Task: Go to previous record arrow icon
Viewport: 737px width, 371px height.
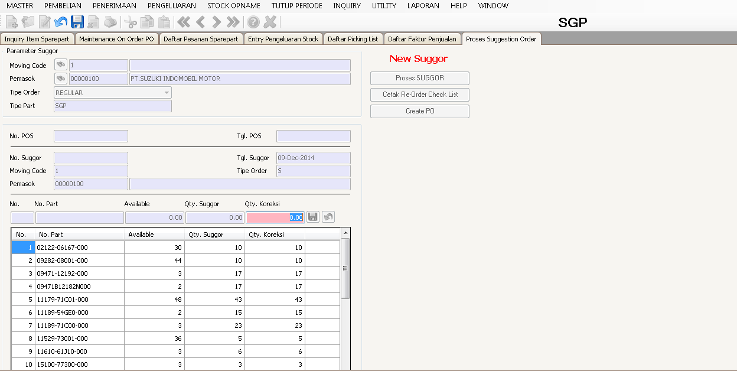Action: pyautogui.click(x=200, y=22)
